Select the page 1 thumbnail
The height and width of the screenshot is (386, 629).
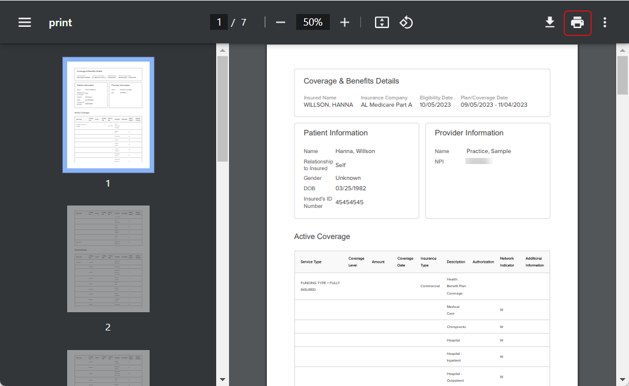tap(108, 115)
